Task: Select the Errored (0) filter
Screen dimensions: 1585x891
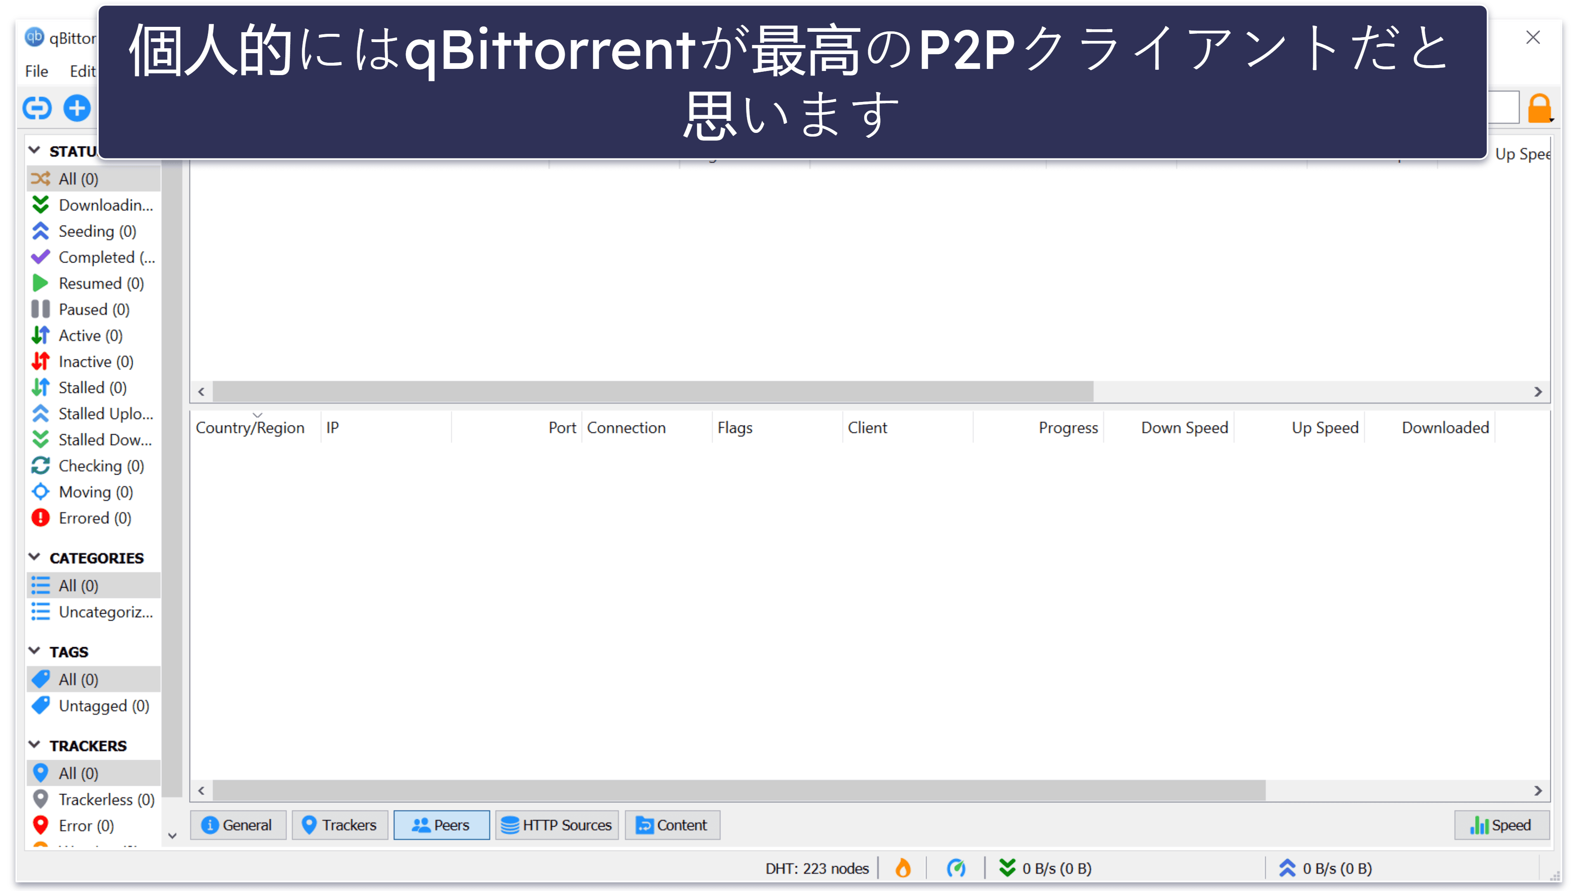Action: pyautogui.click(x=94, y=518)
